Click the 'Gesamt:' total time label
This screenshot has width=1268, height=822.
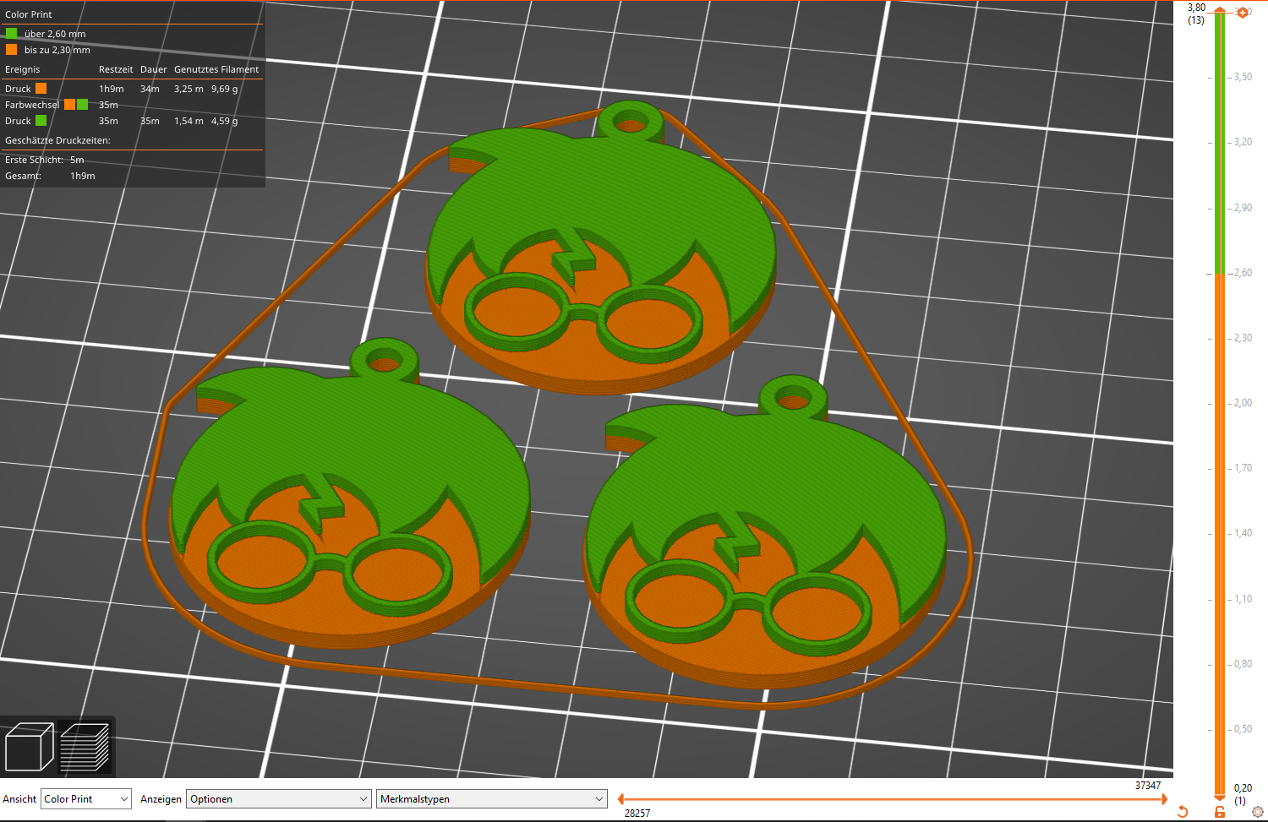tap(23, 176)
